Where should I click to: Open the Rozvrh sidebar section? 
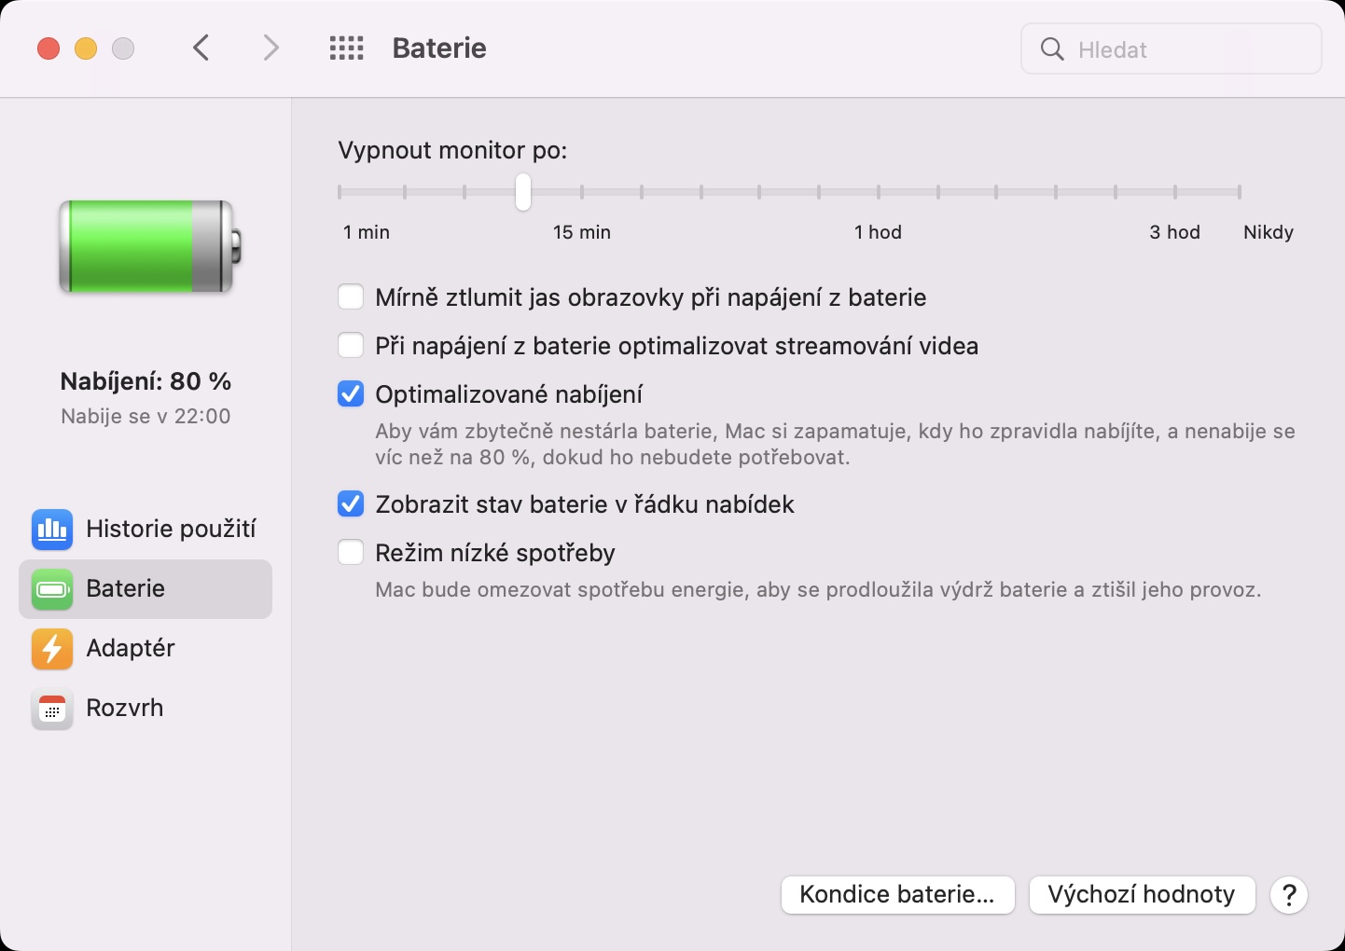[125, 709]
